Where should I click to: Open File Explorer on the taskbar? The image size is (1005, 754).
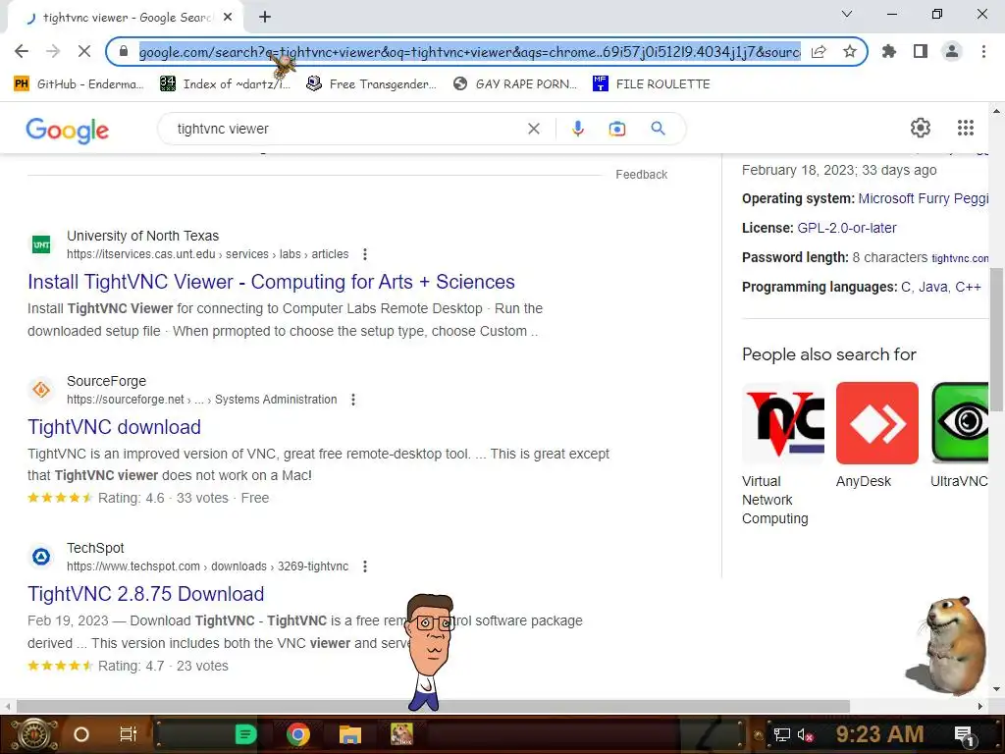coord(350,734)
